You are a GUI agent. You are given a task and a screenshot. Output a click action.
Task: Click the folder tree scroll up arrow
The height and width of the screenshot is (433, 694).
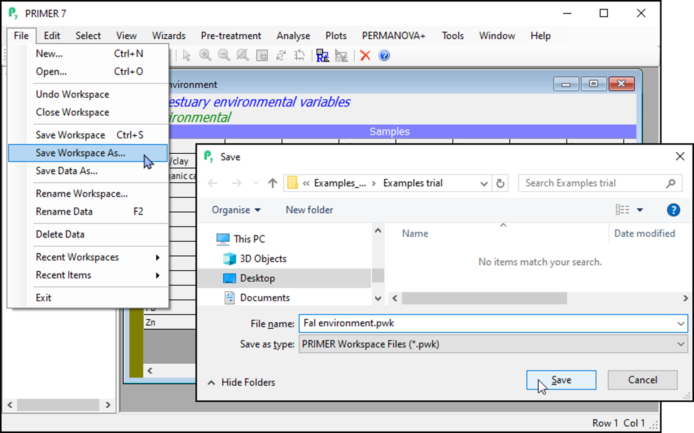click(x=378, y=231)
